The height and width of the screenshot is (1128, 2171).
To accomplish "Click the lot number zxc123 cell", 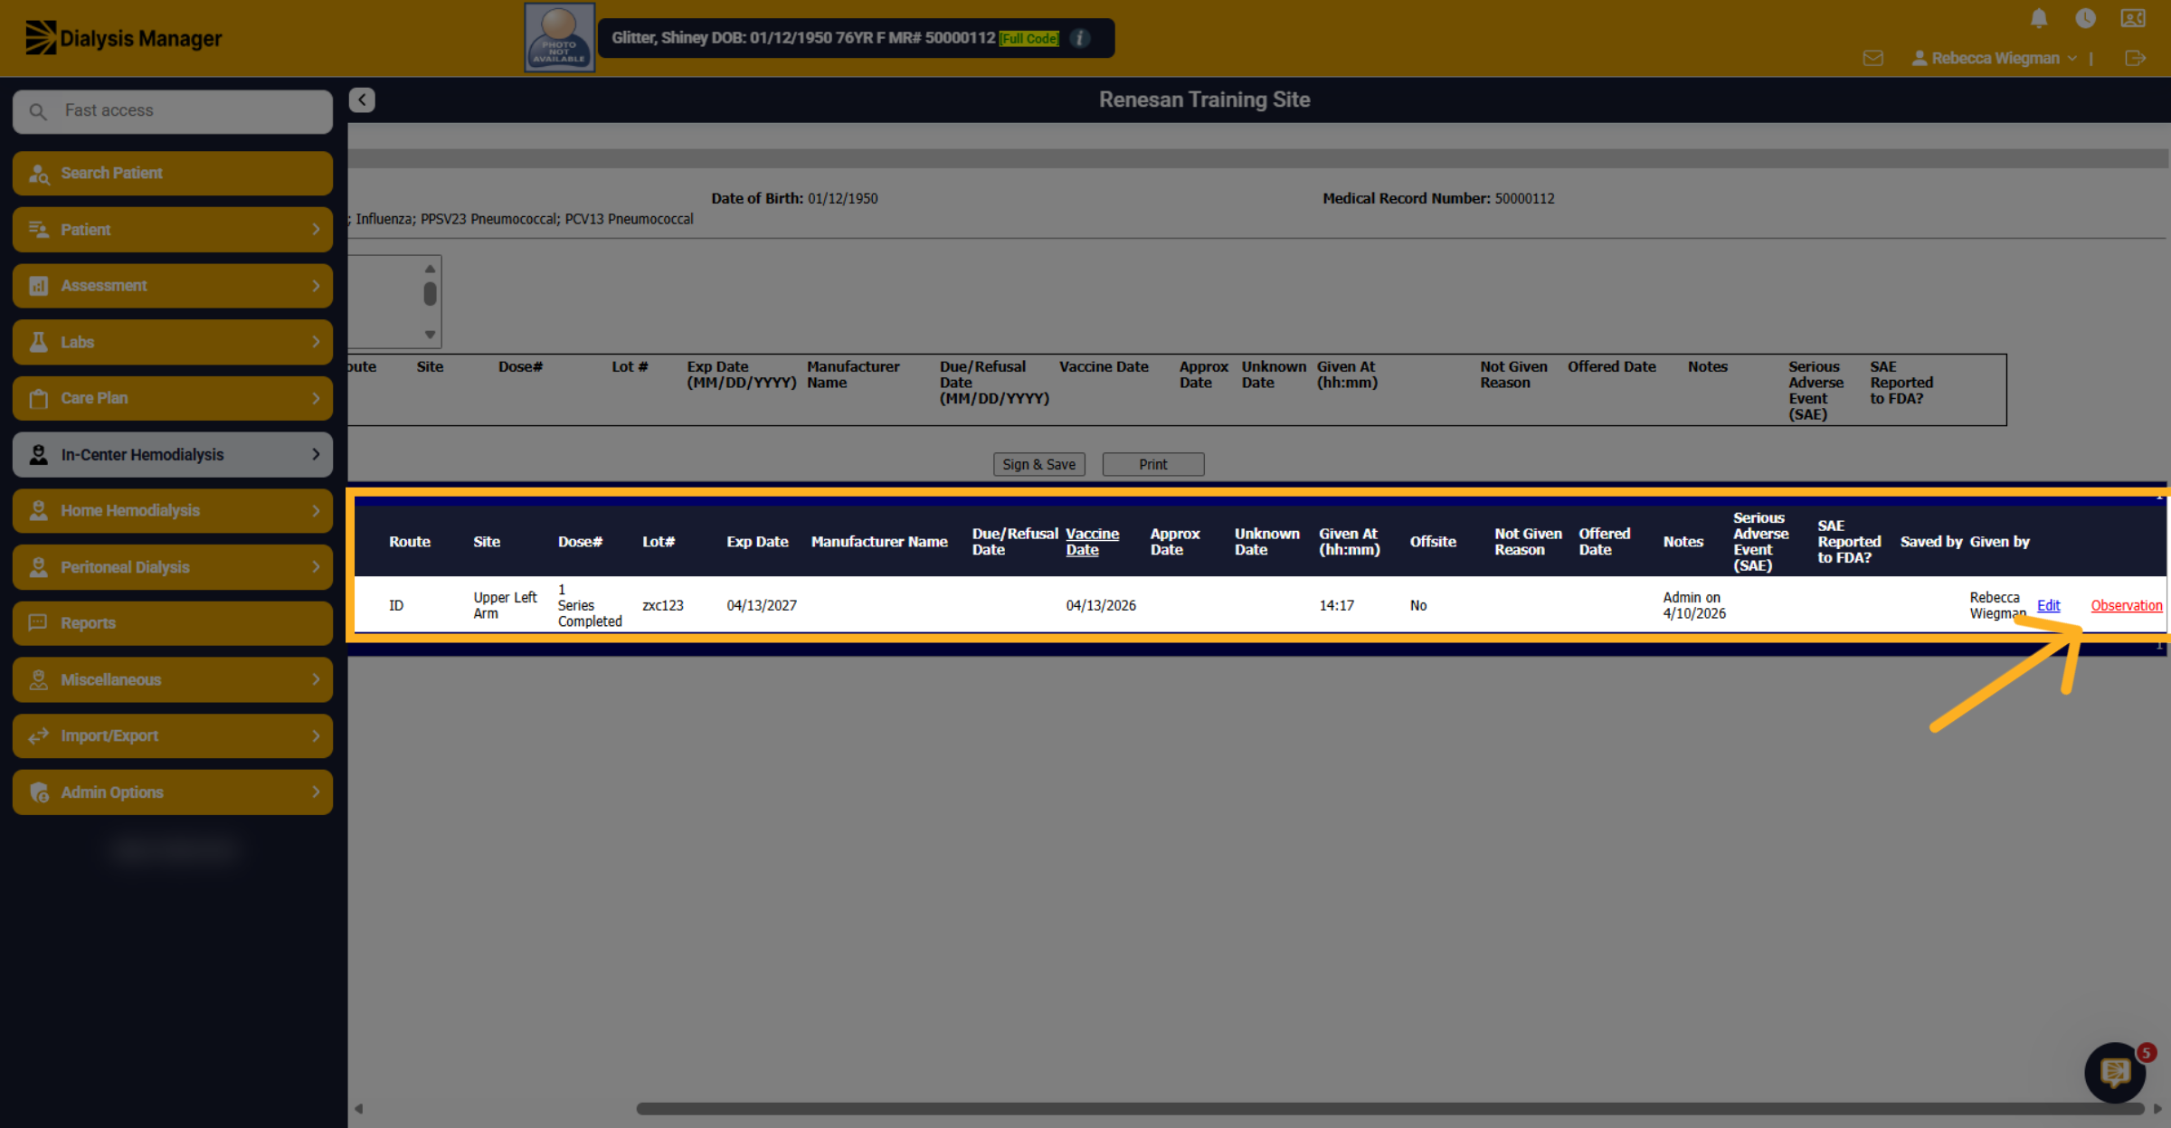I will point(663,605).
